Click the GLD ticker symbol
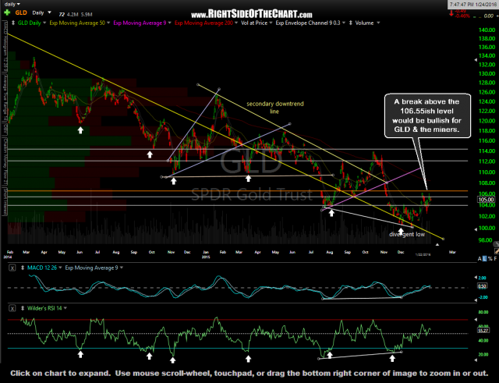 coord(21,12)
